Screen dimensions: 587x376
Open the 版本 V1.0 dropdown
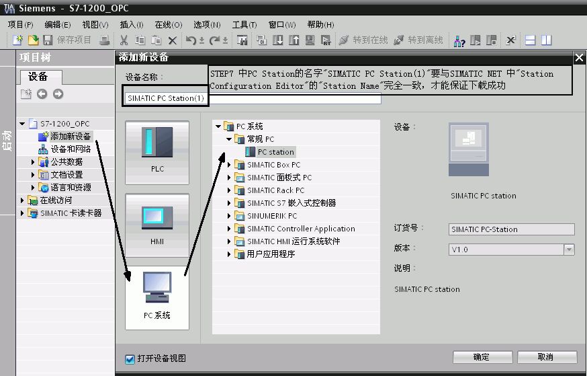[x=569, y=250]
